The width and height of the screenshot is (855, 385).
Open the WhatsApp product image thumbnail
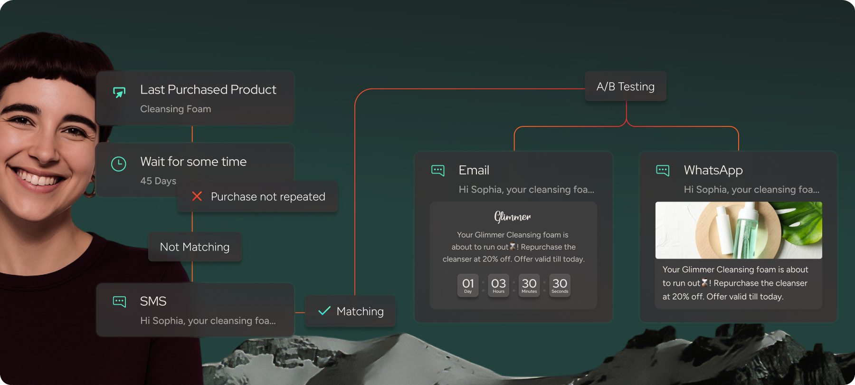tap(739, 230)
